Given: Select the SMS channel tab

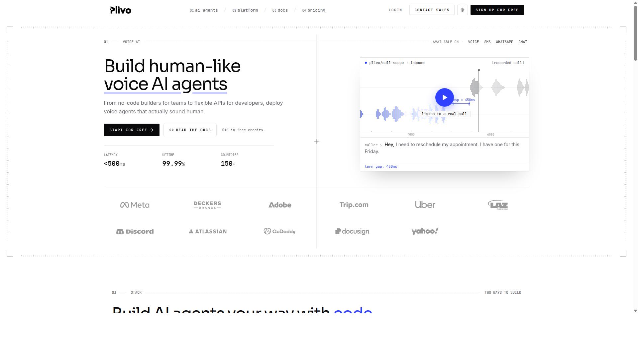Looking at the screenshot, I should coord(487,42).
